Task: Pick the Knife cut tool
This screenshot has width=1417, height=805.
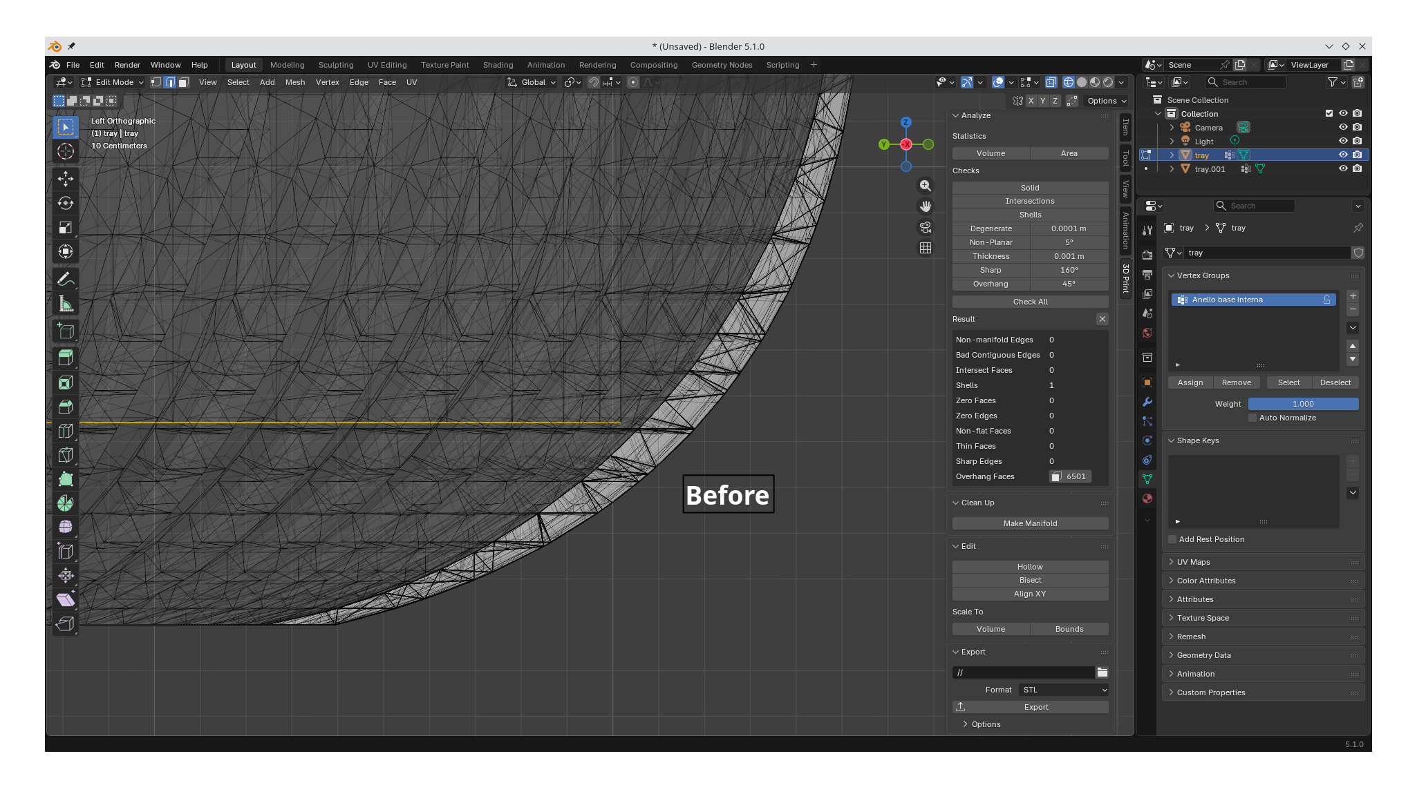Action: pyautogui.click(x=66, y=455)
